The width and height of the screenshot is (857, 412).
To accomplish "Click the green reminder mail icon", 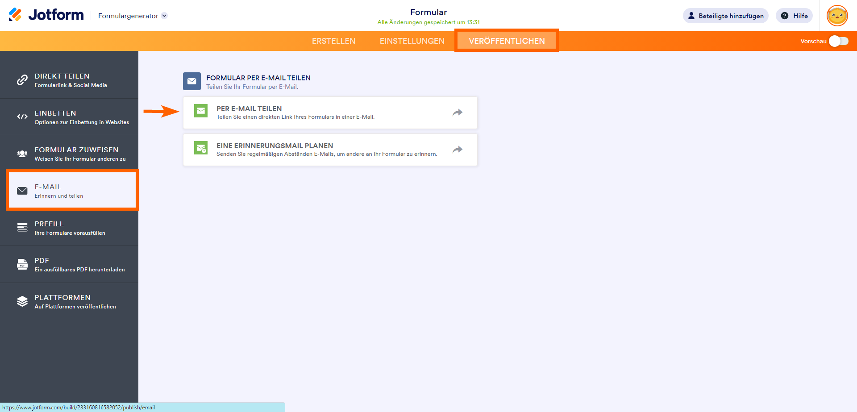I will (201, 148).
